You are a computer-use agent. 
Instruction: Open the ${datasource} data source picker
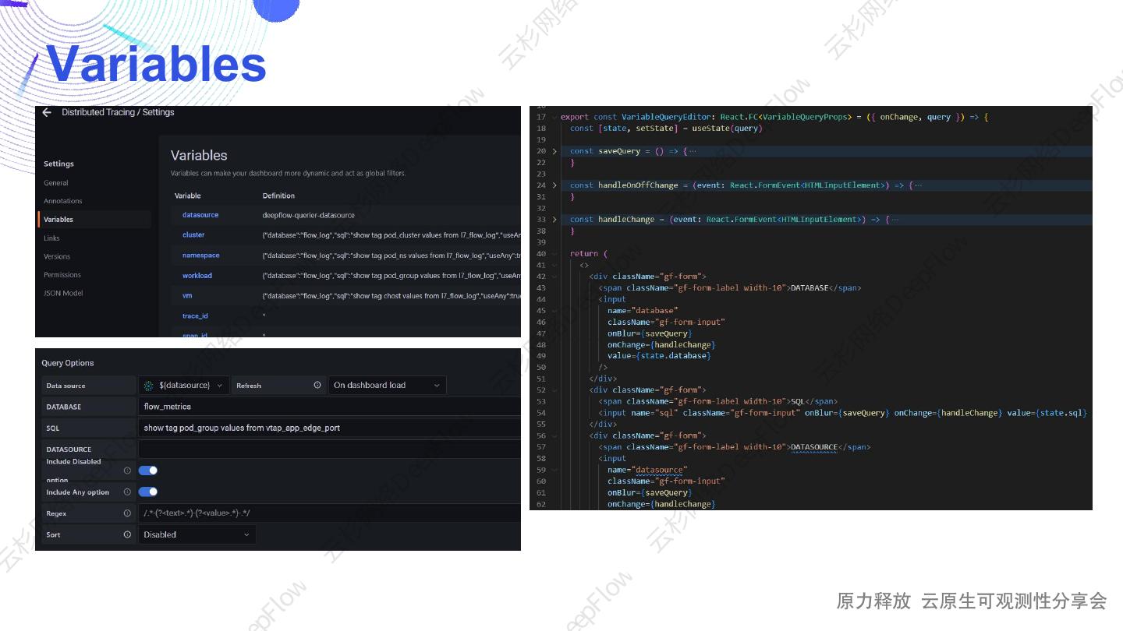184,385
